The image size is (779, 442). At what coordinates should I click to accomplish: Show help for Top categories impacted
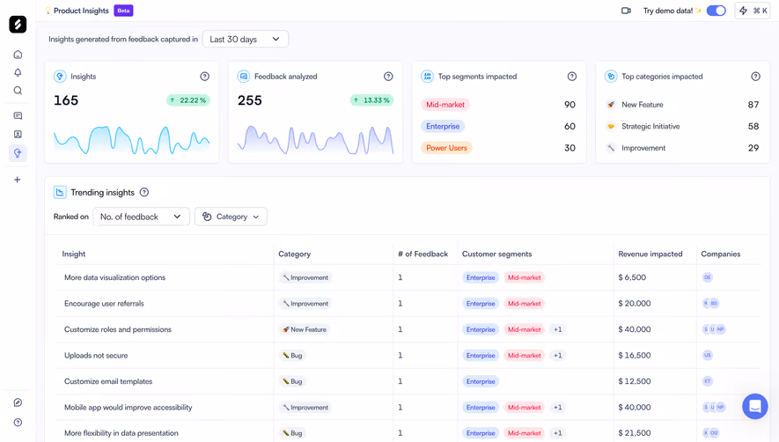click(x=755, y=76)
